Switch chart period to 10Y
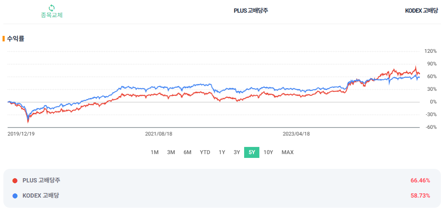This screenshot has height=209, width=443. (x=268, y=152)
